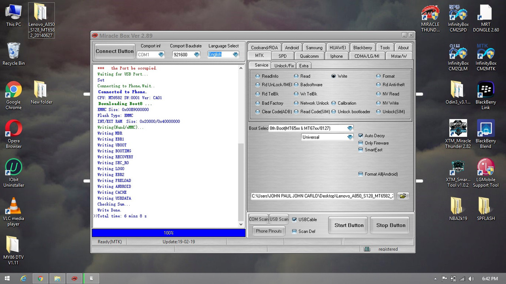This screenshot has width=506, height=284.
Task: Open the MY86 DTV V1.11 folder
Action: click(13, 250)
